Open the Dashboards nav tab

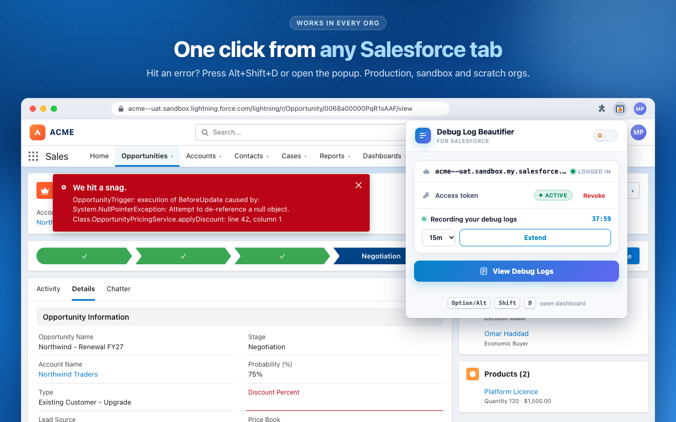click(x=382, y=156)
